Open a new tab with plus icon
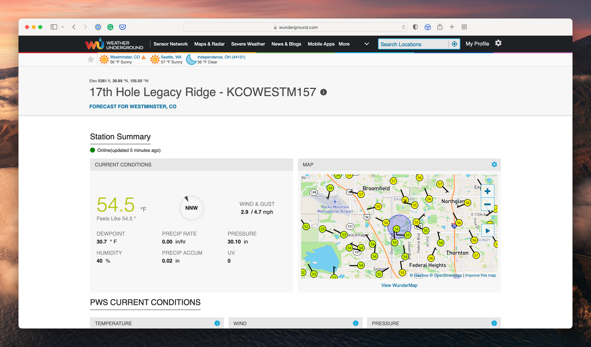 tap(452, 27)
